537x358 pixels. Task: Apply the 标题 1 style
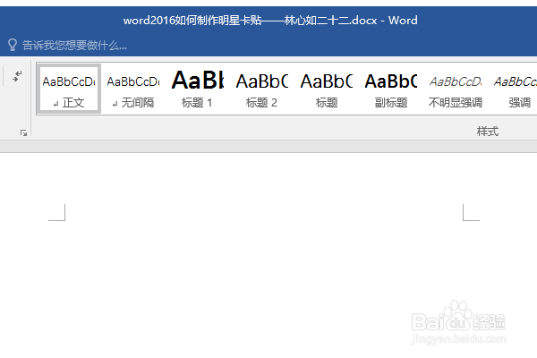197,89
